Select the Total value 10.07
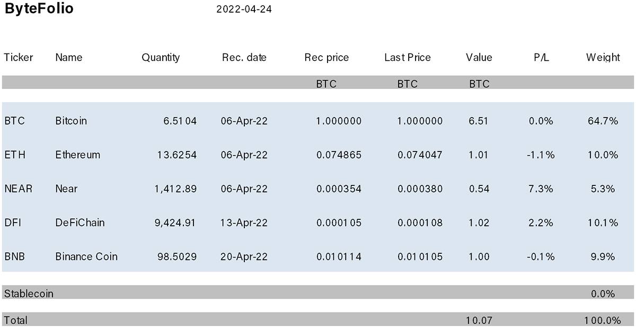The height and width of the screenshot is (328, 636). pos(479,320)
